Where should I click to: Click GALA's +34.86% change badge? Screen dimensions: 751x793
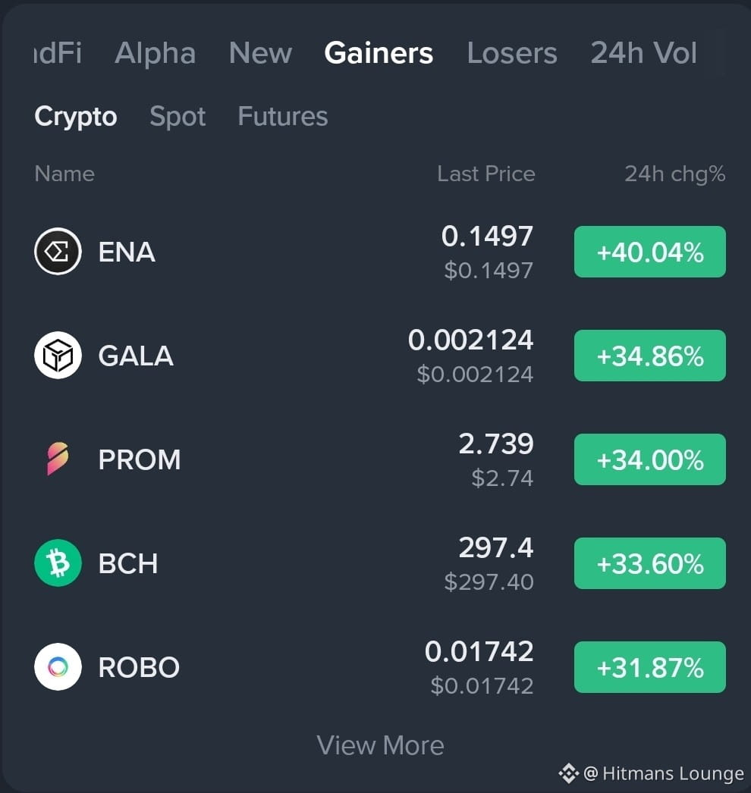pos(650,356)
